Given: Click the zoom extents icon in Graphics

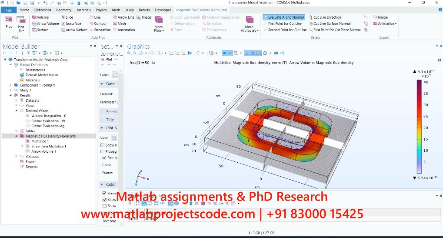Looking at the screenshot, I should pyautogui.click(x=152, y=53).
